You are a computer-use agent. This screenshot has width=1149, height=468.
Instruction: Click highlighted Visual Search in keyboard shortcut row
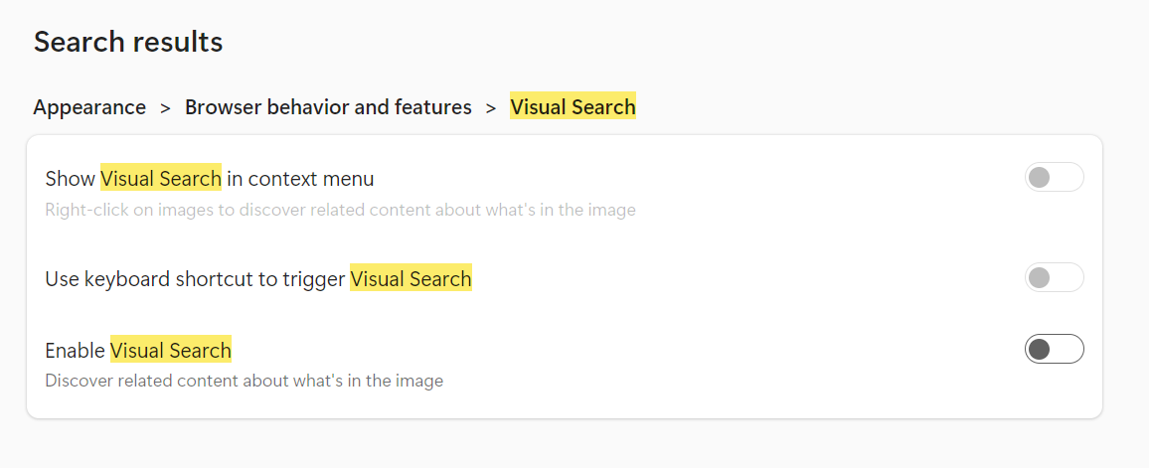410,279
